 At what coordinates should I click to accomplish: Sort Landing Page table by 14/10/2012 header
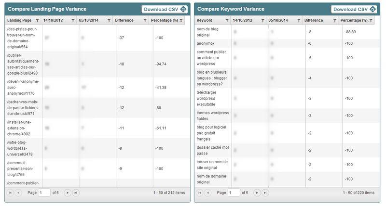53,20
